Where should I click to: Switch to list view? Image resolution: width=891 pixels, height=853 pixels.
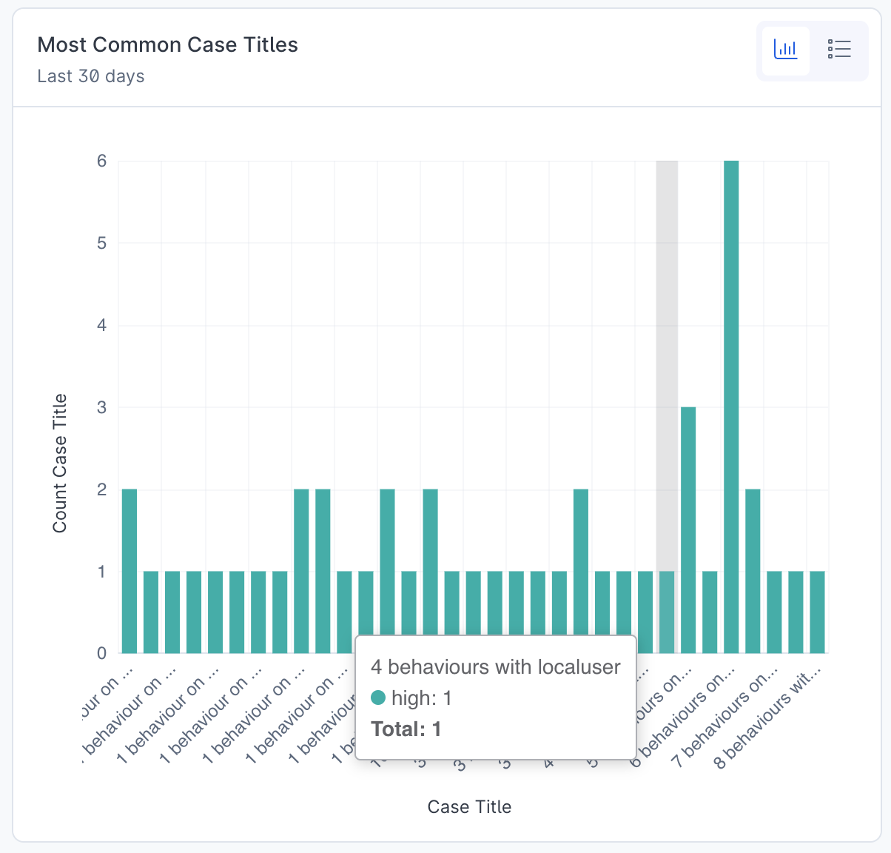pyautogui.click(x=839, y=50)
